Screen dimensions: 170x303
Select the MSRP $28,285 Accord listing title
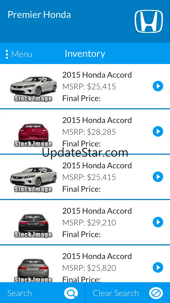tap(97, 120)
